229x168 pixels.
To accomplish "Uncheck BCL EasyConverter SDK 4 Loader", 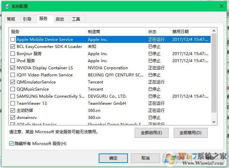I will pos(13,47).
